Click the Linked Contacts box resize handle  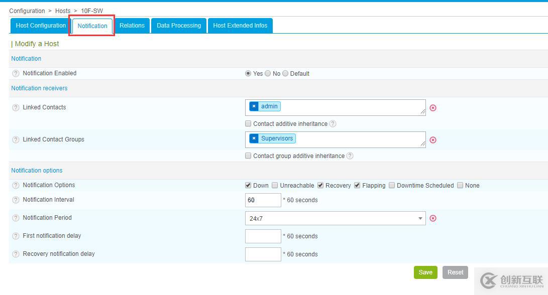coord(423,112)
